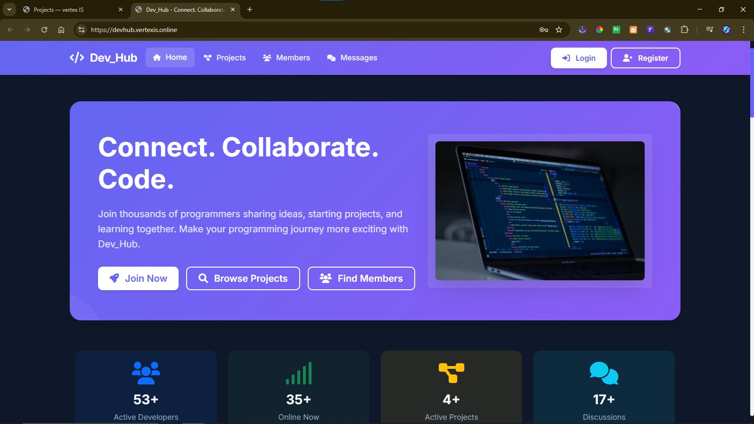Click the saved password key icon
The image size is (754, 424).
click(x=543, y=29)
